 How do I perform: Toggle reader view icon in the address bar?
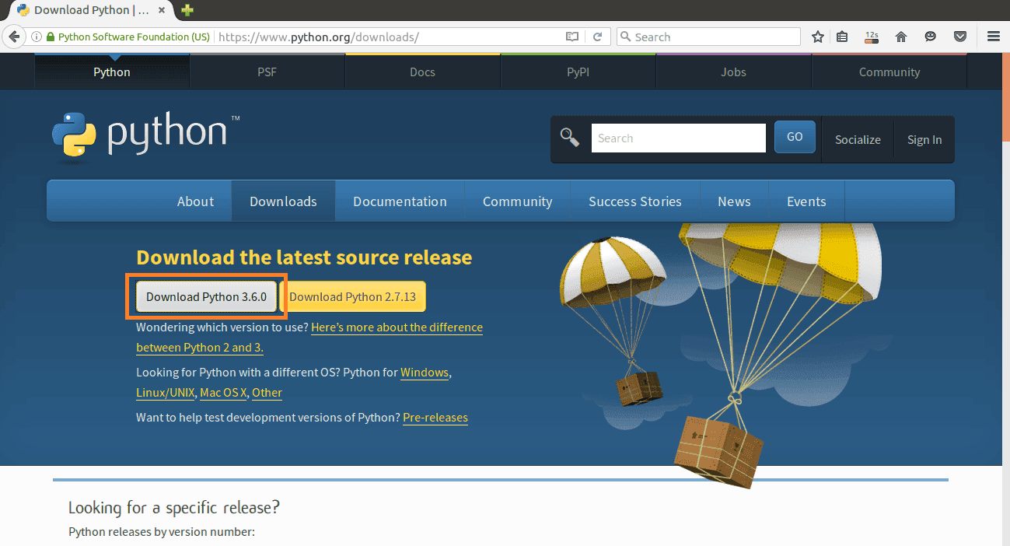(572, 37)
